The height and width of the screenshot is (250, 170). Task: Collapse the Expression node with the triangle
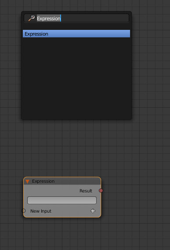click(x=27, y=181)
